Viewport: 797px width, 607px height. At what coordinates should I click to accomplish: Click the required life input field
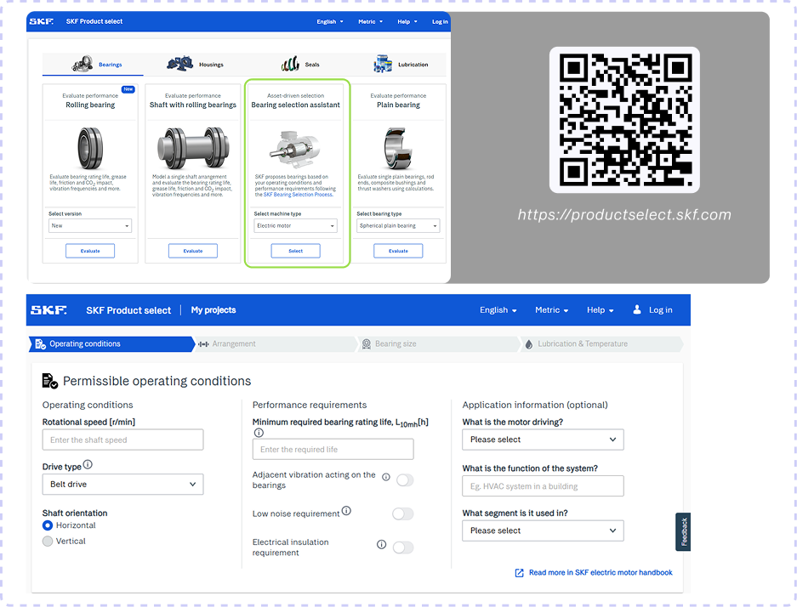(x=333, y=449)
